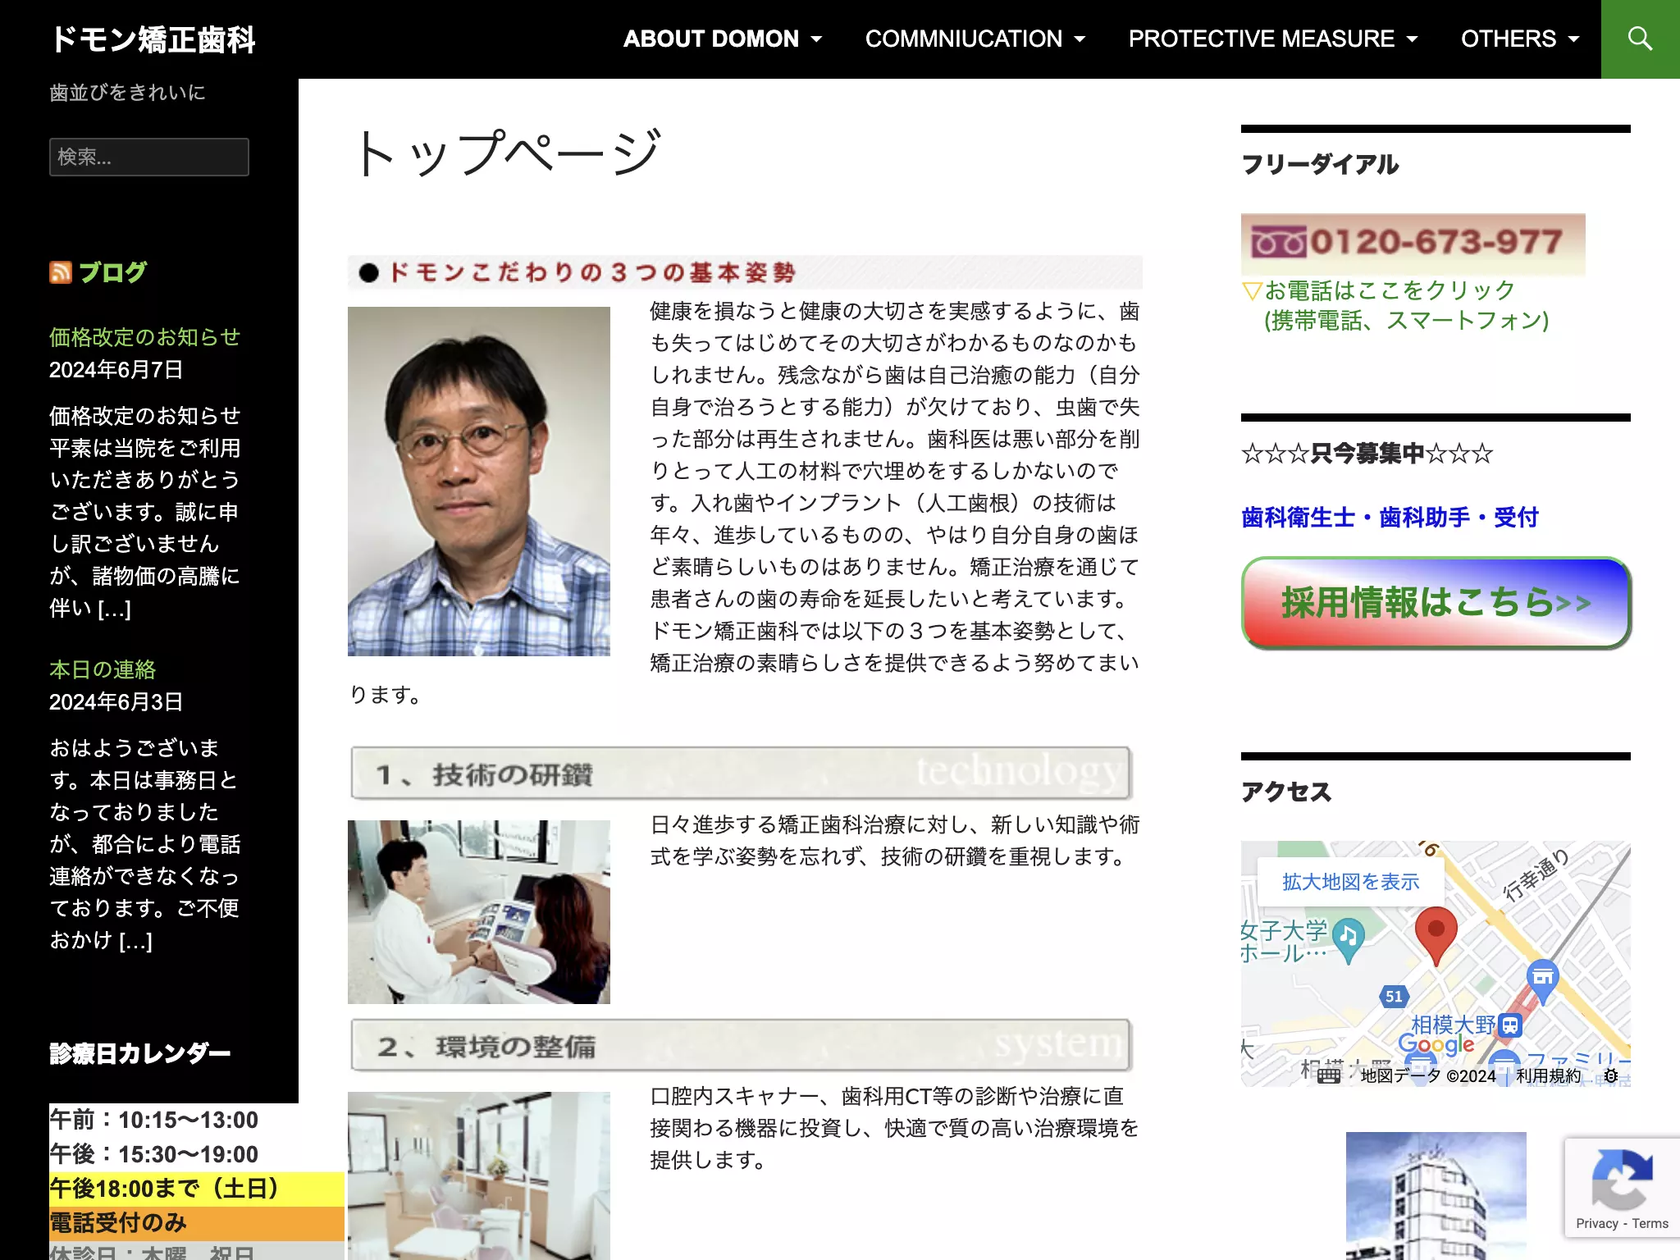Open the 本日の連絡 blog post
This screenshot has width=1680, height=1260.
click(x=103, y=669)
